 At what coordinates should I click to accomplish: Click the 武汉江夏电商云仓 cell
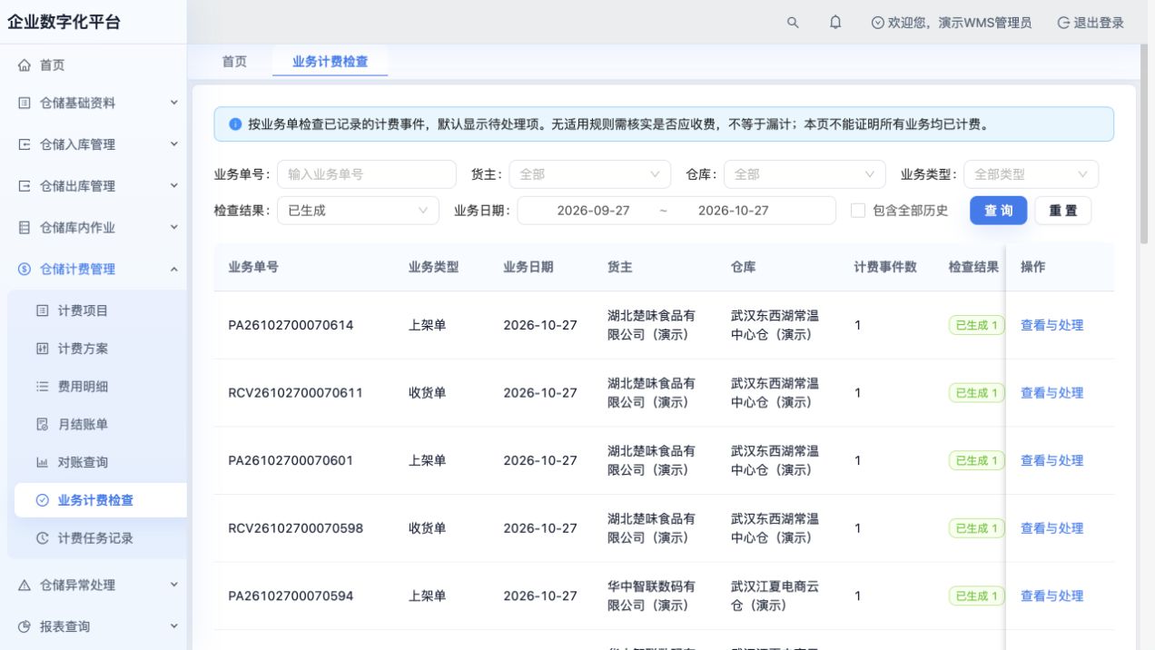(775, 596)
